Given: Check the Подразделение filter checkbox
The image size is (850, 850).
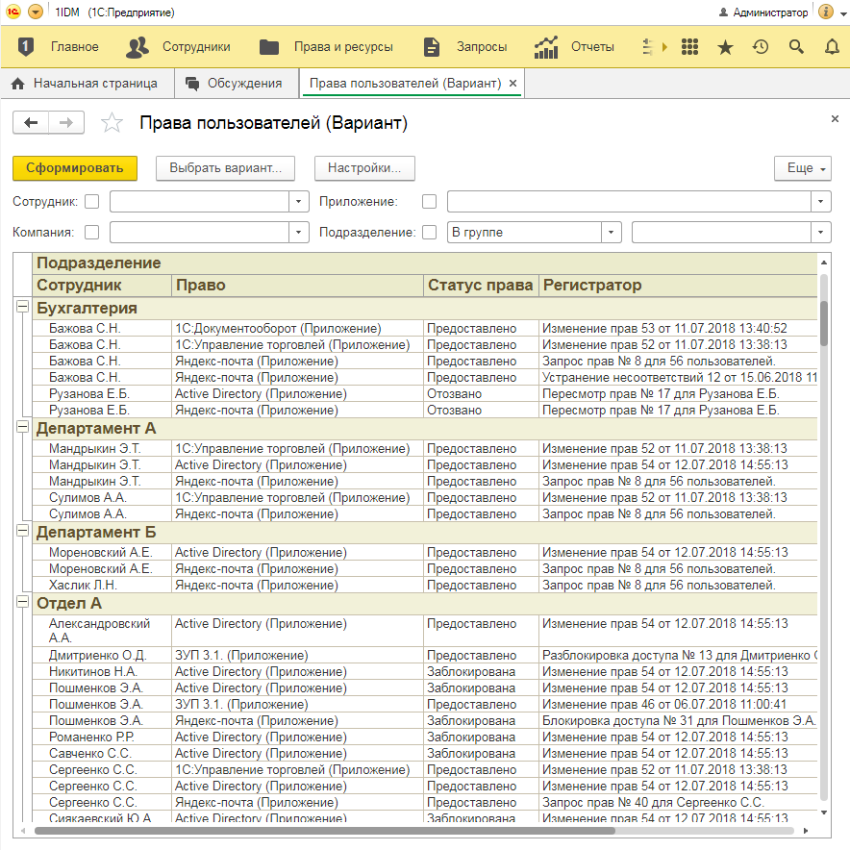Looking at the screenshot, I should pyautogui.click(x=429, y=233).
